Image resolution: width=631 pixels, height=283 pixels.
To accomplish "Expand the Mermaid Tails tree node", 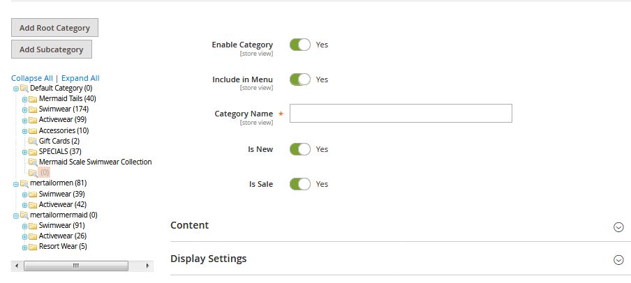I will pos(24,99).
